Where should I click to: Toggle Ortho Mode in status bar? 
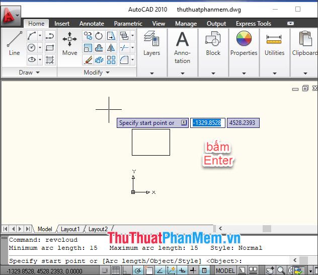pos(127,270)
